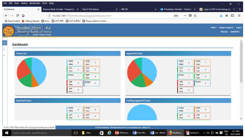Click the browser Forward arrow button

click(12, 15)
